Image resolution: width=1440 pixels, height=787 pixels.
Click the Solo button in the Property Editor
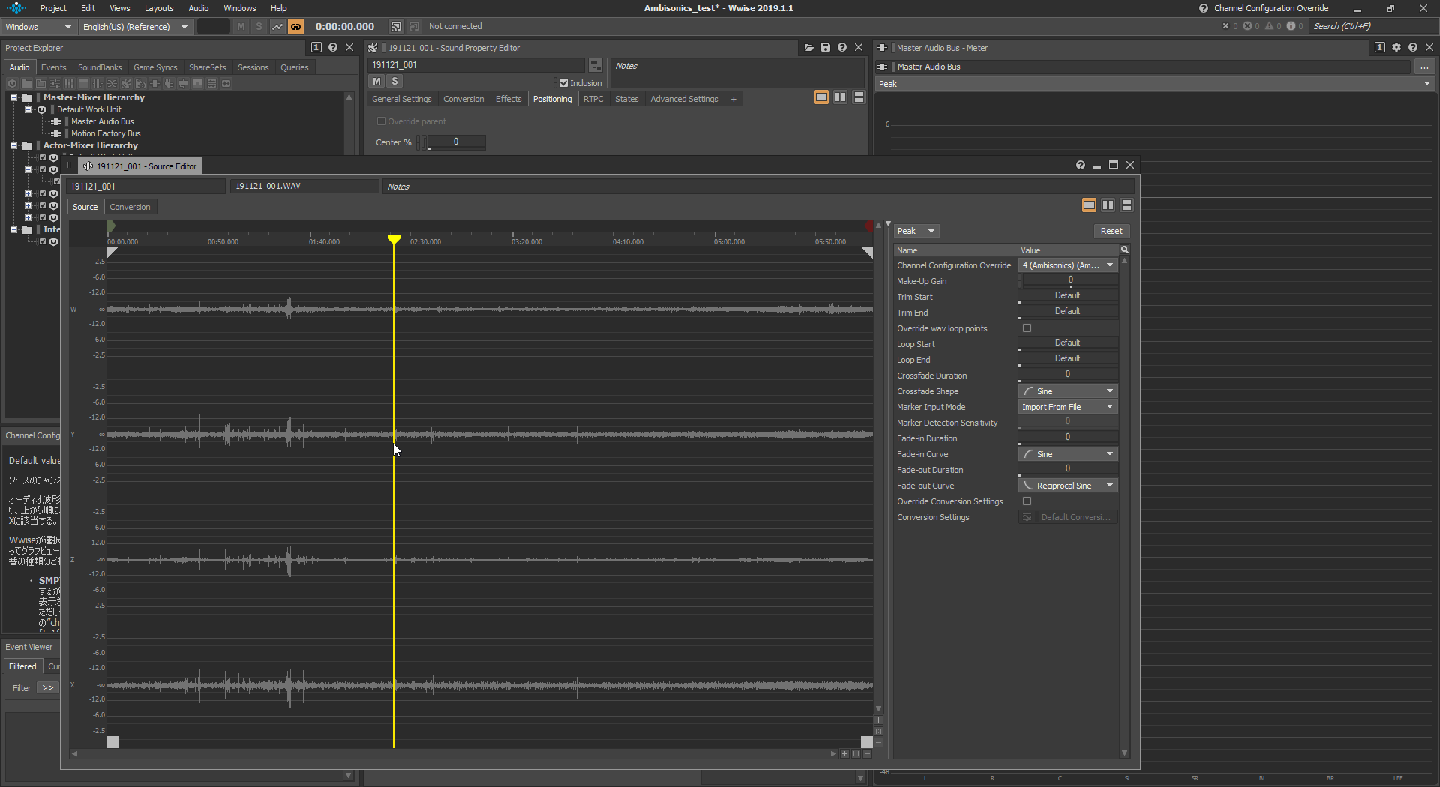394,82
